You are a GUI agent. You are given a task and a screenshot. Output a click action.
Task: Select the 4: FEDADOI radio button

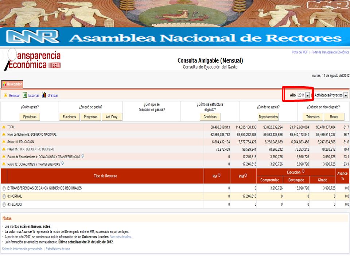coord(4,205)
